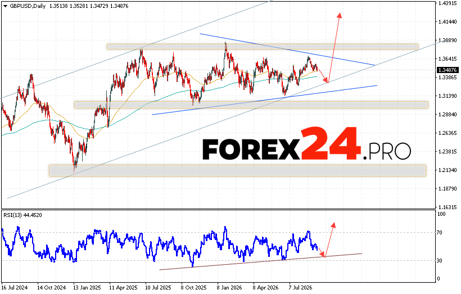The height and width of the screenshot is (294, 461).
Task: Select the 8 Oct 2025 date label
Action: click(x=193, y=287)
